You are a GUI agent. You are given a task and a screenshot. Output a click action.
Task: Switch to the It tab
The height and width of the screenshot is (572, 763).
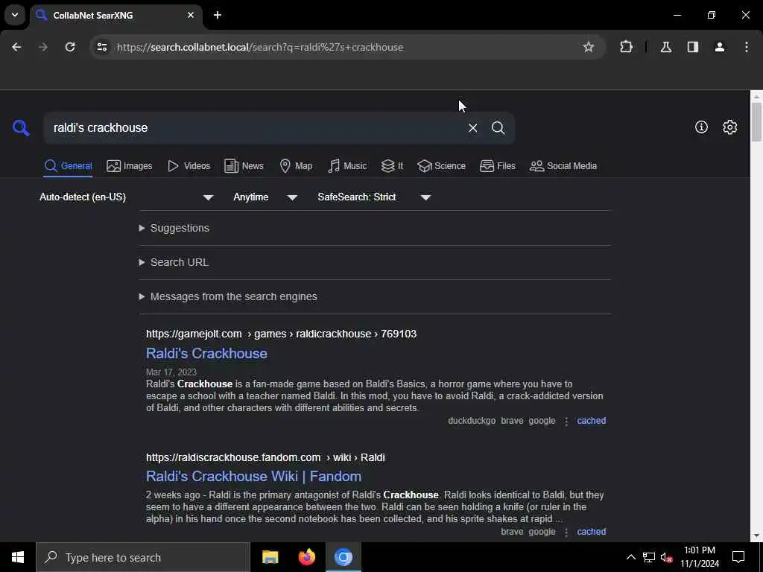392,166
